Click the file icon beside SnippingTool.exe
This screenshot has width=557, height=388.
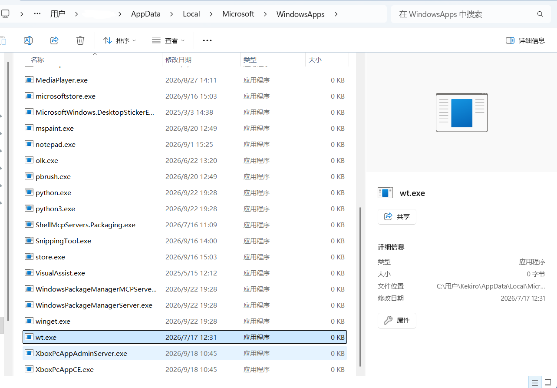(x=29, y=241)
